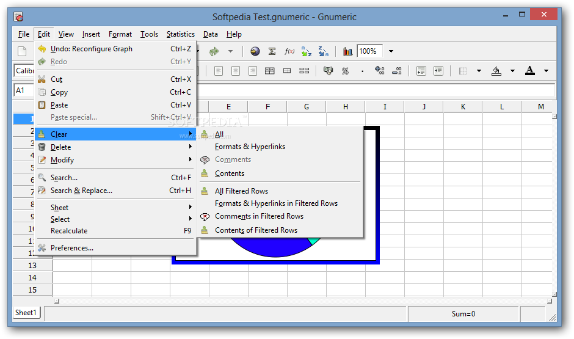This screenshot has height=339, width=574.
Task: Choose Search... from the Edit menu
Action: (x=115, y=178)
